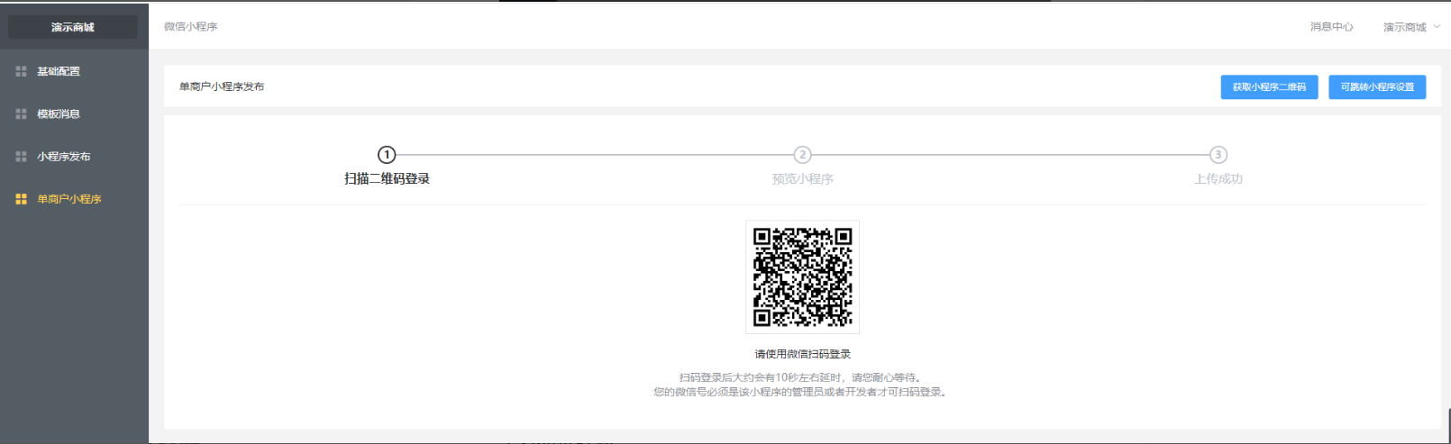The image size is (1451, 444).
Task: Click the 上传成功 step label
Action: 1218,179
